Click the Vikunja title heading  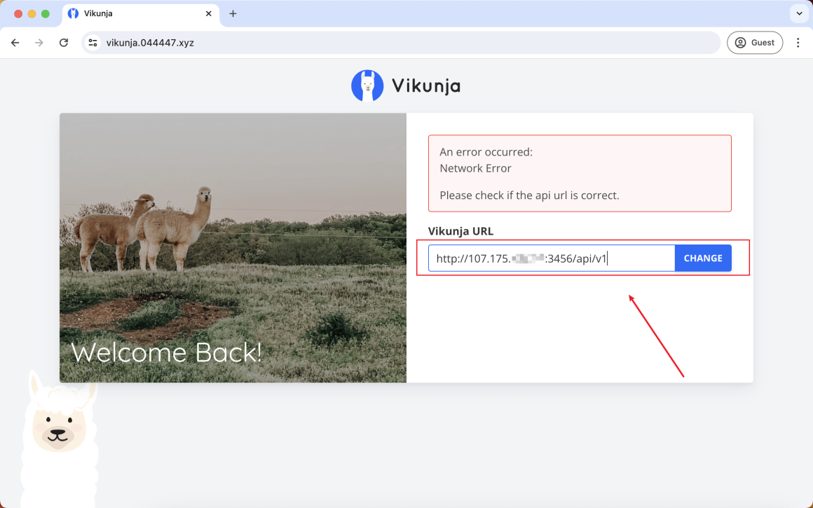(425, 85)
